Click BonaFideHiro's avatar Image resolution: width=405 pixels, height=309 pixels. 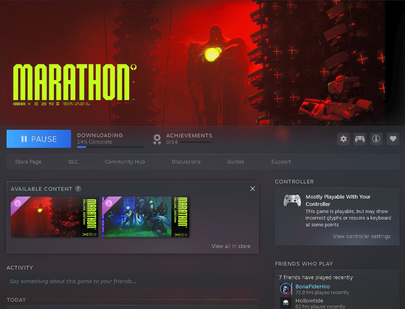[286, 289]
